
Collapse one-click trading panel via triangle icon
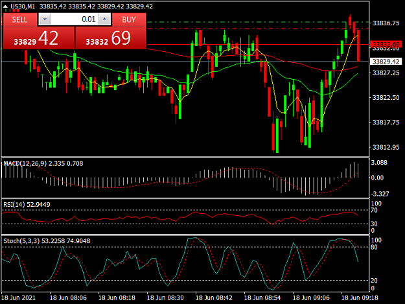[5, 6]
